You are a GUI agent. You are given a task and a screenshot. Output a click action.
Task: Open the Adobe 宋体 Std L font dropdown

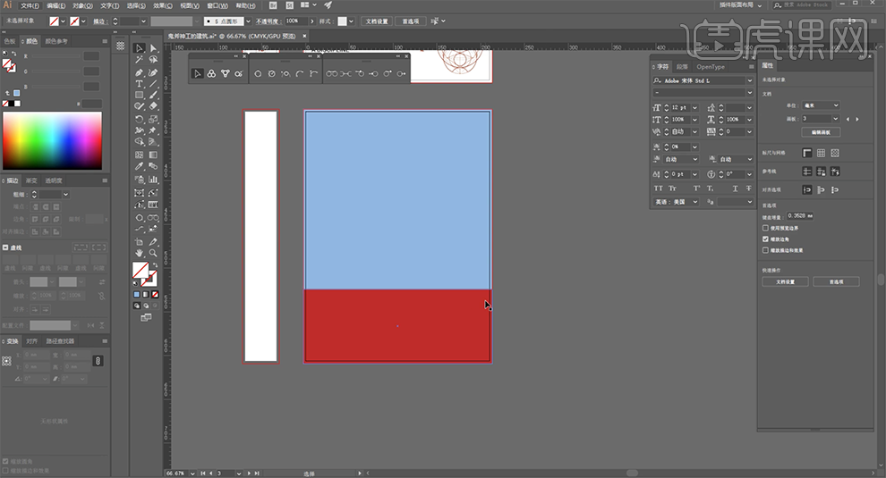[749, 80]
